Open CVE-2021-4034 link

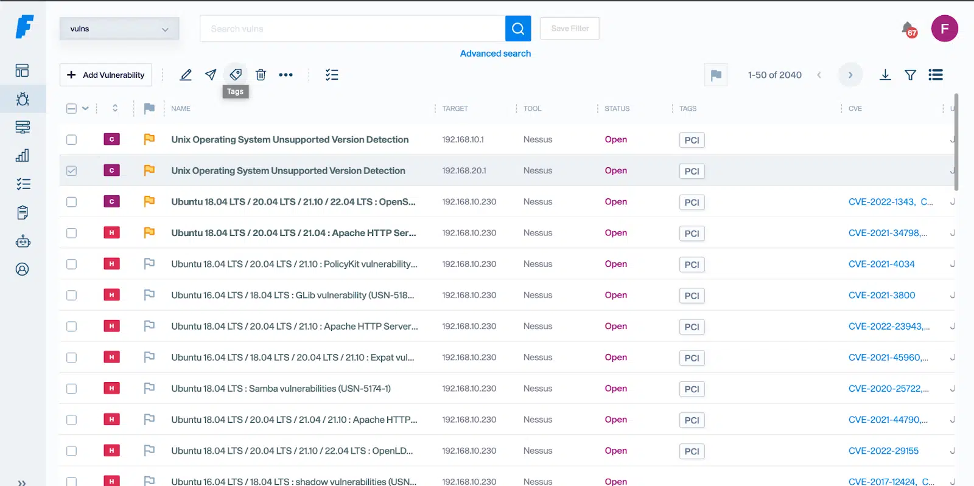pyautogui.click(x=881, y=264)
